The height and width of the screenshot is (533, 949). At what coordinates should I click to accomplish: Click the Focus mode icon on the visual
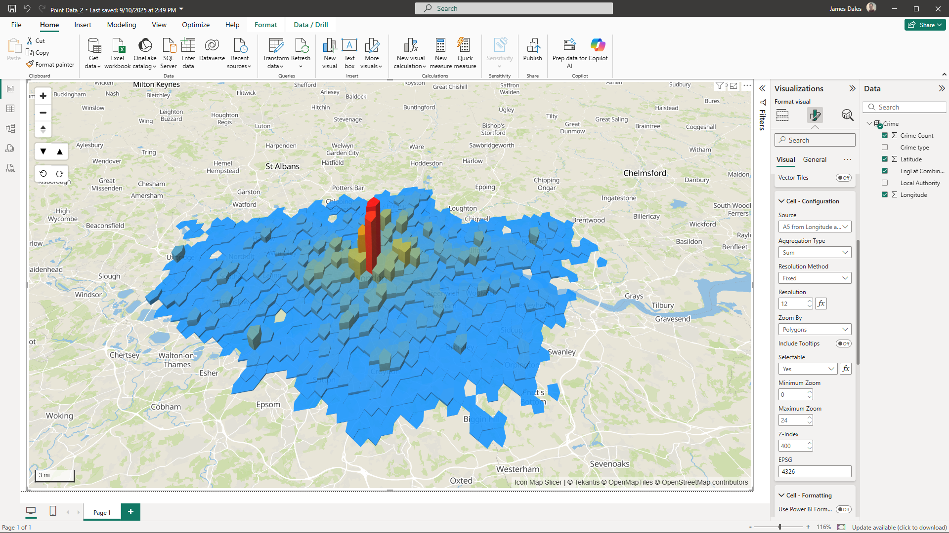click(x=733, y=85)
